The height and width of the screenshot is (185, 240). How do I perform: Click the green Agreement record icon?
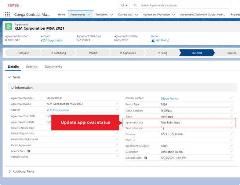click(x=8, y=26)
